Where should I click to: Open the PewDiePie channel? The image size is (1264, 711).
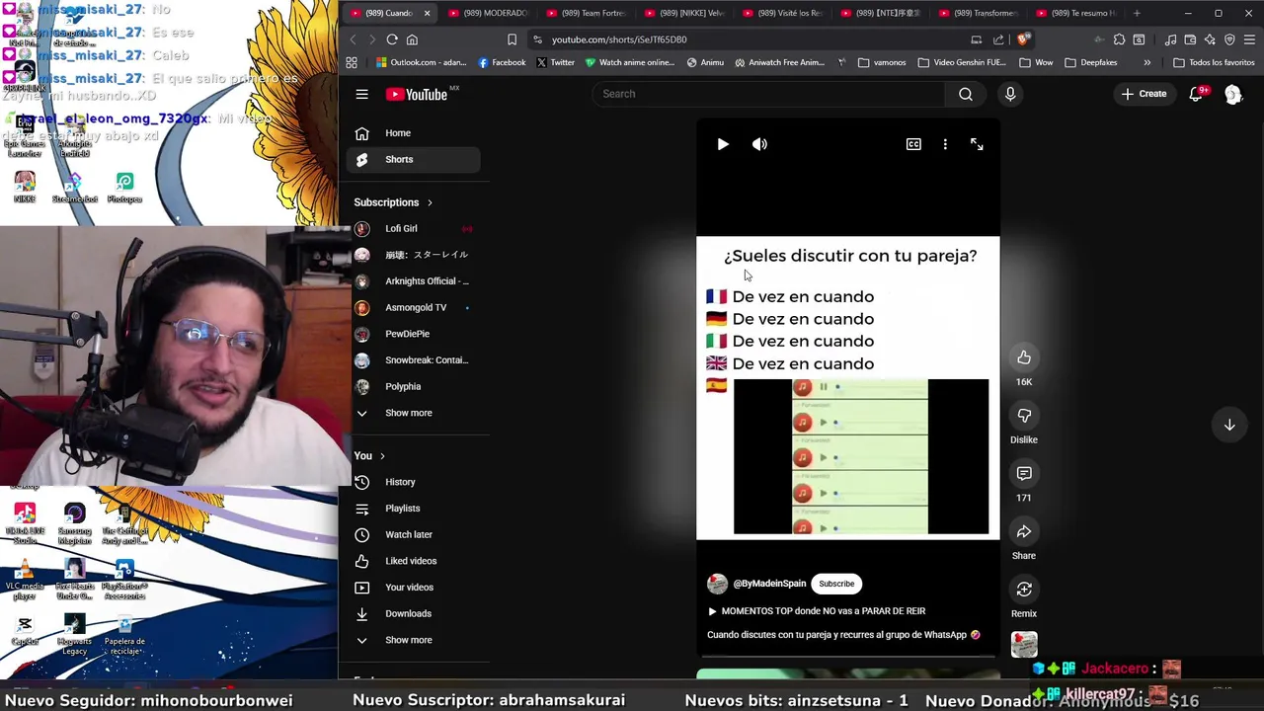click(x=413, y=334)
